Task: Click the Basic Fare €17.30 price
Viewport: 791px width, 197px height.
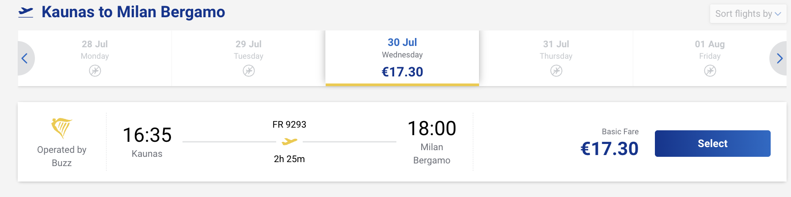Action: point(609,149)
